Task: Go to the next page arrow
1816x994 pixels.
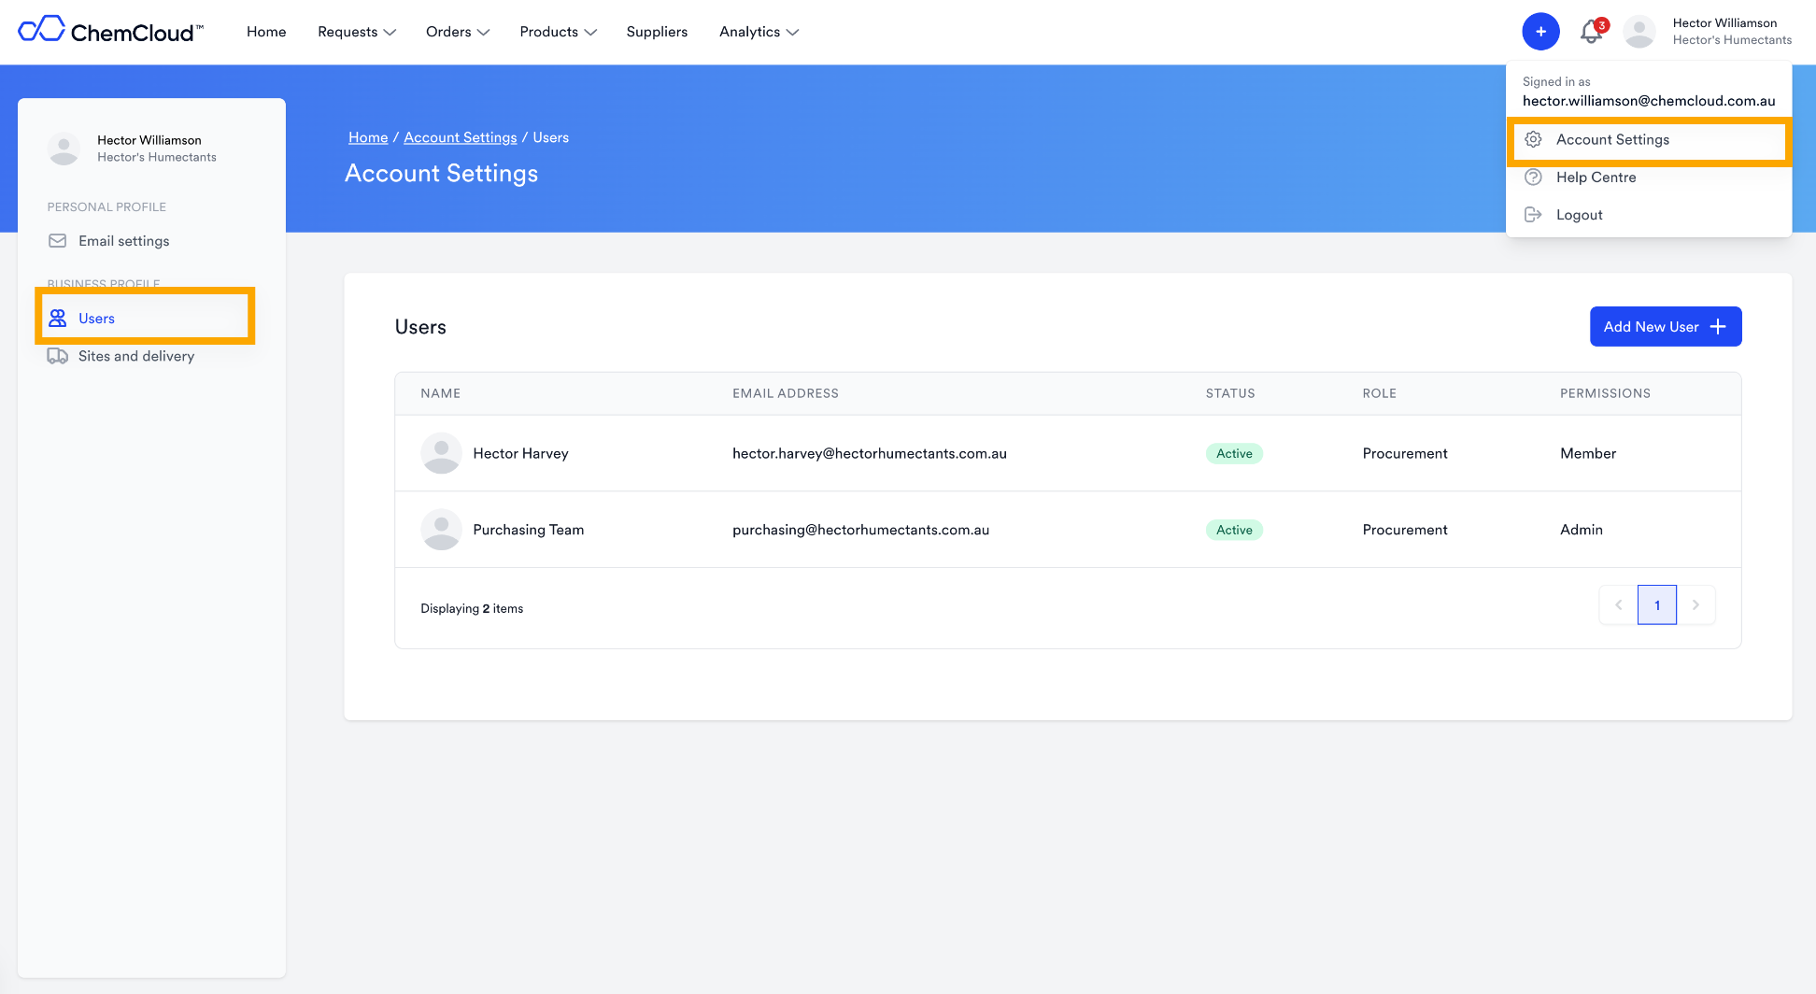Action: point(1695,605)
